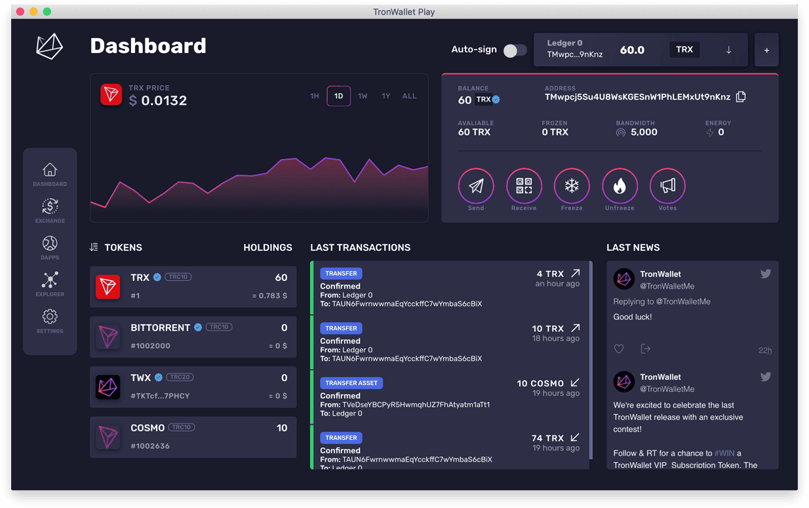Click Twitter bird on the Good luck tweet
The height and width of the screenshot is (508, 809).
766,274
